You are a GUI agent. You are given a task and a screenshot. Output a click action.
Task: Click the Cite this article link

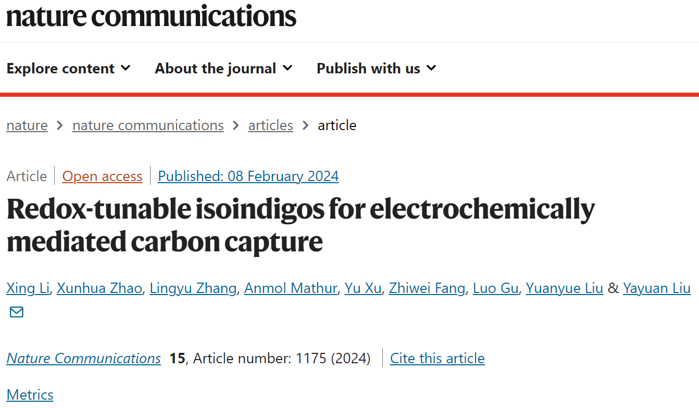[438, 358]
